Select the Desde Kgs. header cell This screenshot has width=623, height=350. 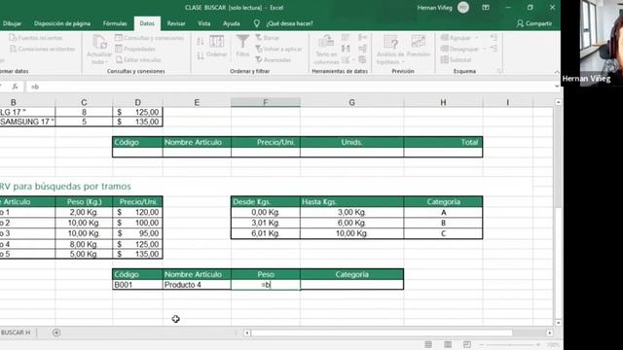tap(266, 201)
